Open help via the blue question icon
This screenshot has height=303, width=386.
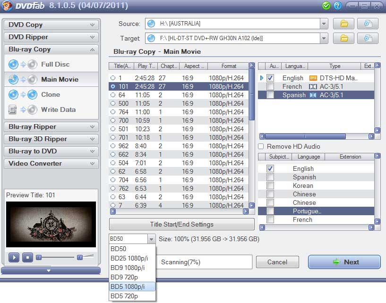click(x=337, y=5)
